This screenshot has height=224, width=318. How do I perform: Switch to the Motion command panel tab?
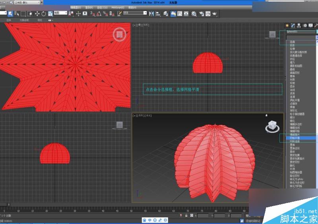305,25
